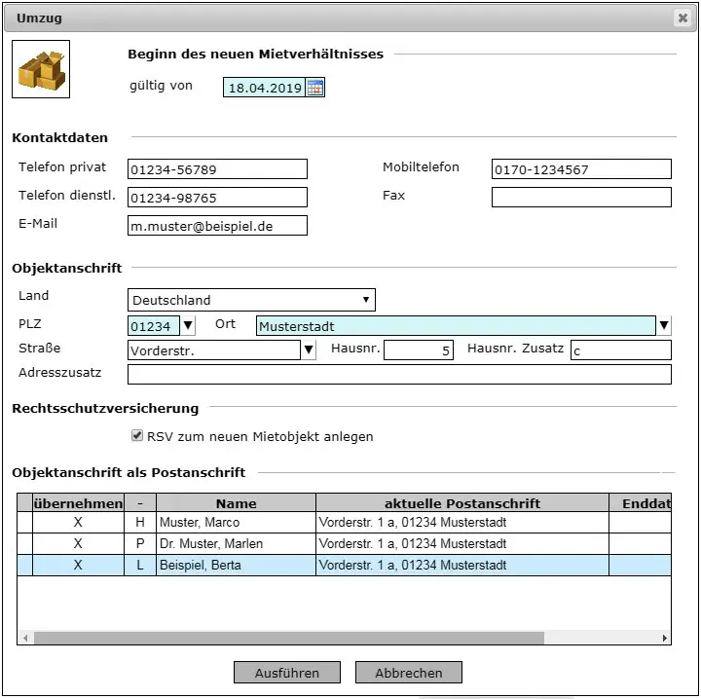This screenshot has width=701, height=699.
Task: Click the aktuelle Postanschrift column header
Action: tap(462, 503)
